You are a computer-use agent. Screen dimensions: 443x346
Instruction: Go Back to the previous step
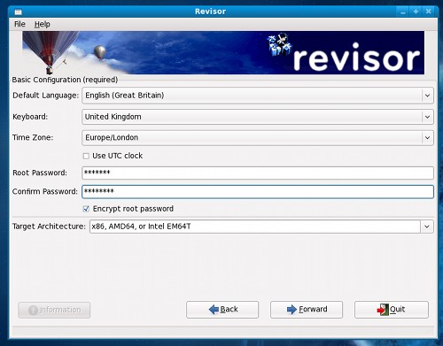tap(222, 310)
